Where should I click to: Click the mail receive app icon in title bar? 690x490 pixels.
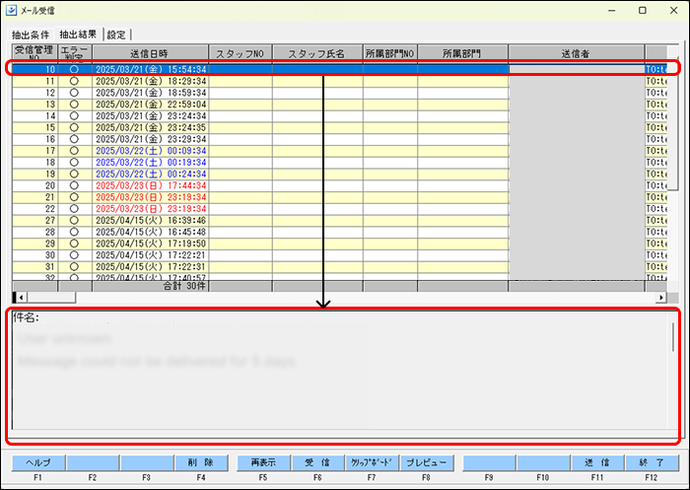click(11, 10)
